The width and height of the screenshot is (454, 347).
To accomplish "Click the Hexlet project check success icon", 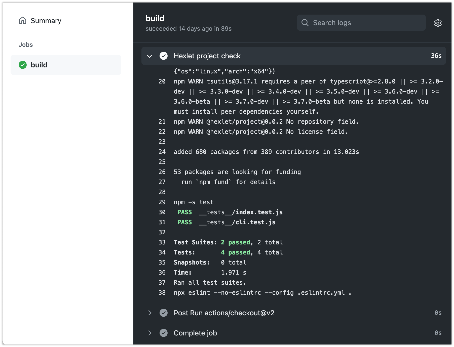I will (164, 56).
